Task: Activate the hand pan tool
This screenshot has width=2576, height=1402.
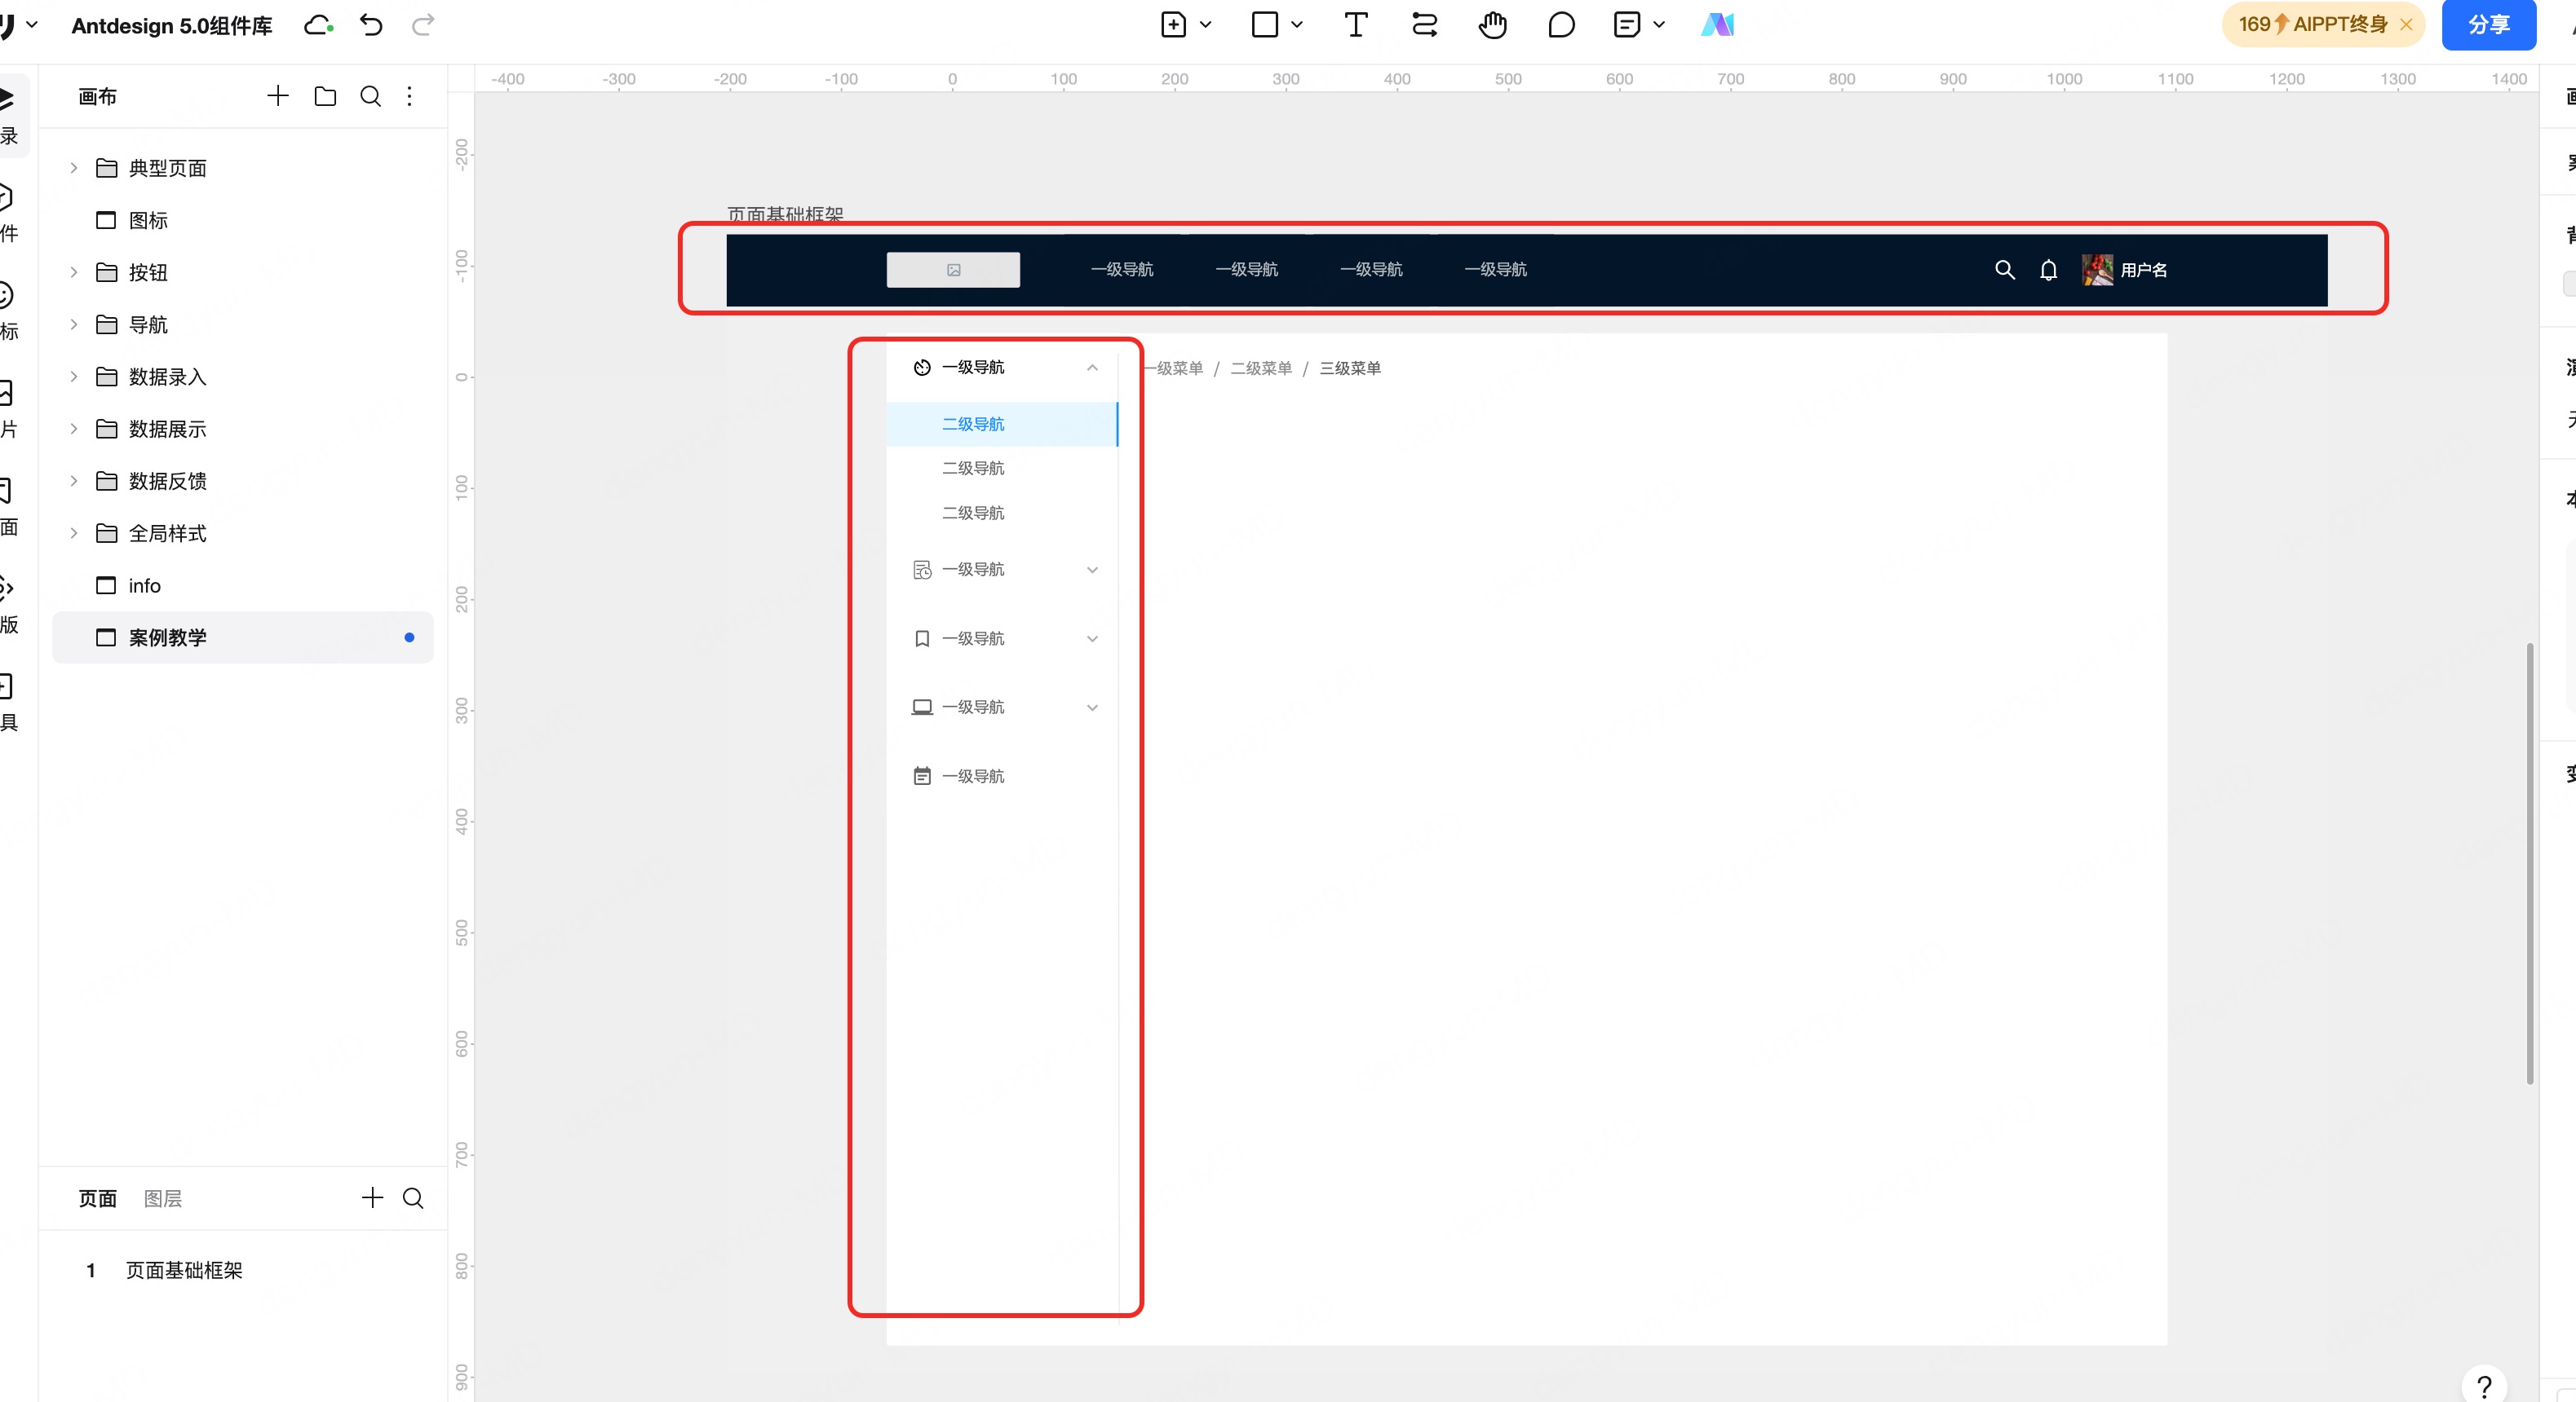Action: (1493, 25)
